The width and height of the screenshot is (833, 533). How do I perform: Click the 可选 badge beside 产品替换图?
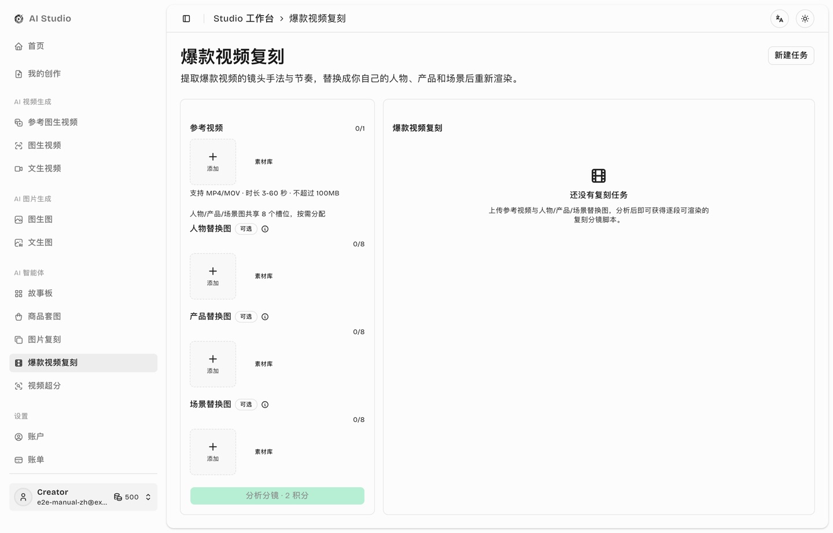(246, 317)
